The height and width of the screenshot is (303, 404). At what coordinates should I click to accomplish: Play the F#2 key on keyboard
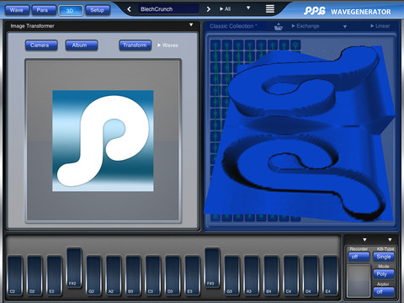click(x=74, y=268)
